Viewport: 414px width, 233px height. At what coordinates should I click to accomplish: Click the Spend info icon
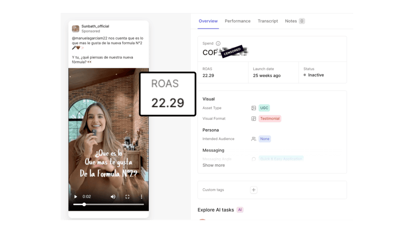[218, 43]
